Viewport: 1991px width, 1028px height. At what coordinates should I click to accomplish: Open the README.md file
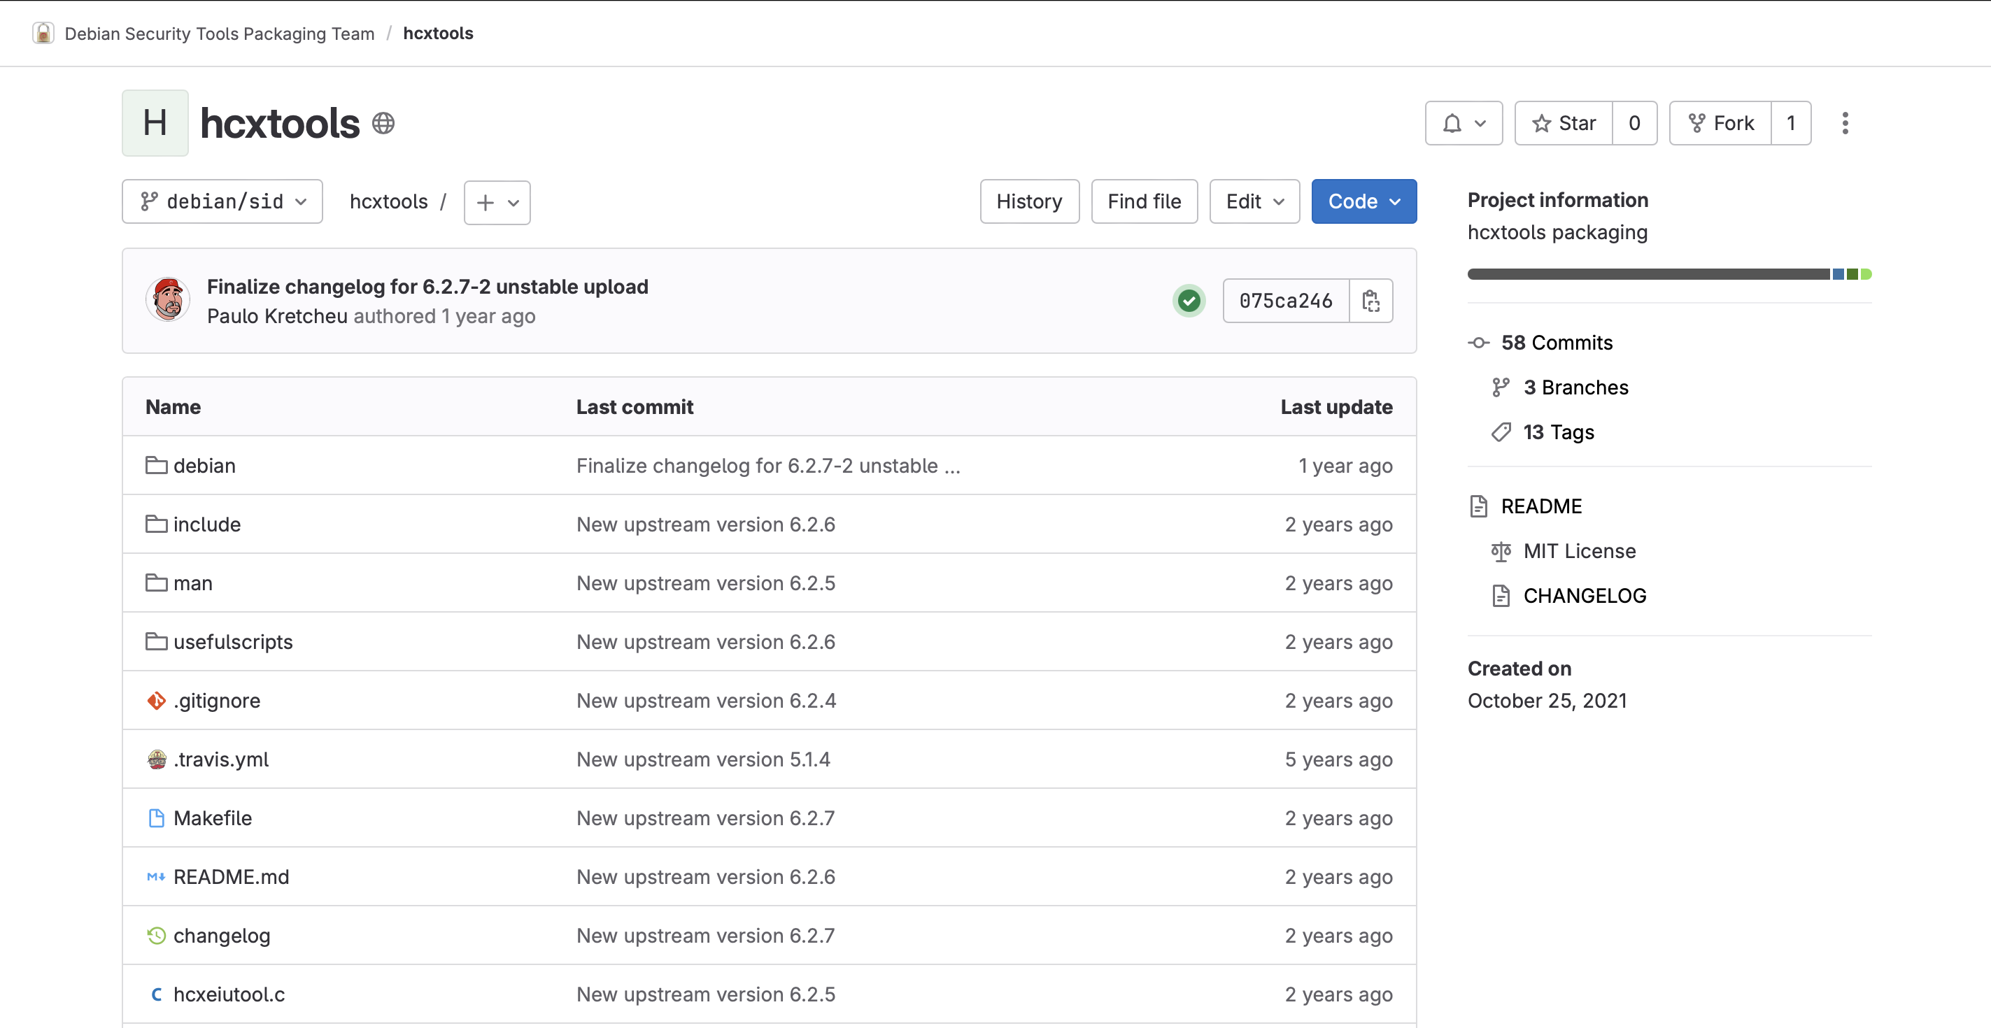[x=231, y=877]
